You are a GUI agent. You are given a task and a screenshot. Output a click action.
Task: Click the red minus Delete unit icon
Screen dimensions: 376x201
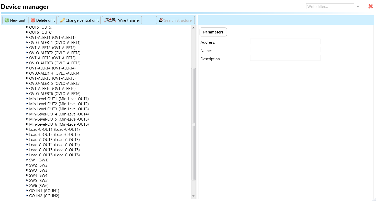[33, 20]
